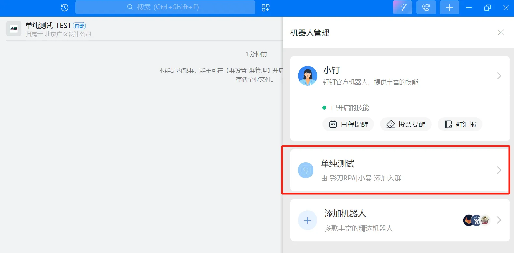
Task: Open the phone call icon in title bar
Action: 426,7
